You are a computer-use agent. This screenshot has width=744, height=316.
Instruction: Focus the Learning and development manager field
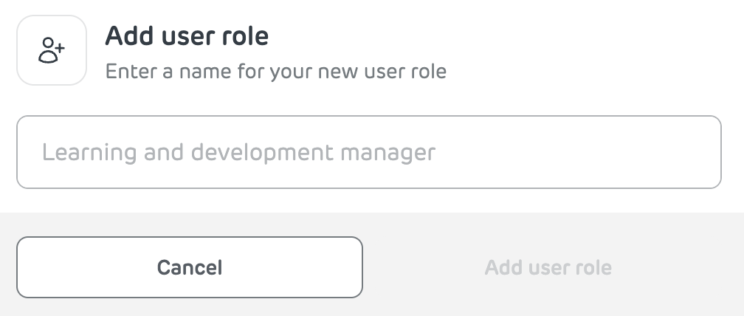tap(369, 152)
